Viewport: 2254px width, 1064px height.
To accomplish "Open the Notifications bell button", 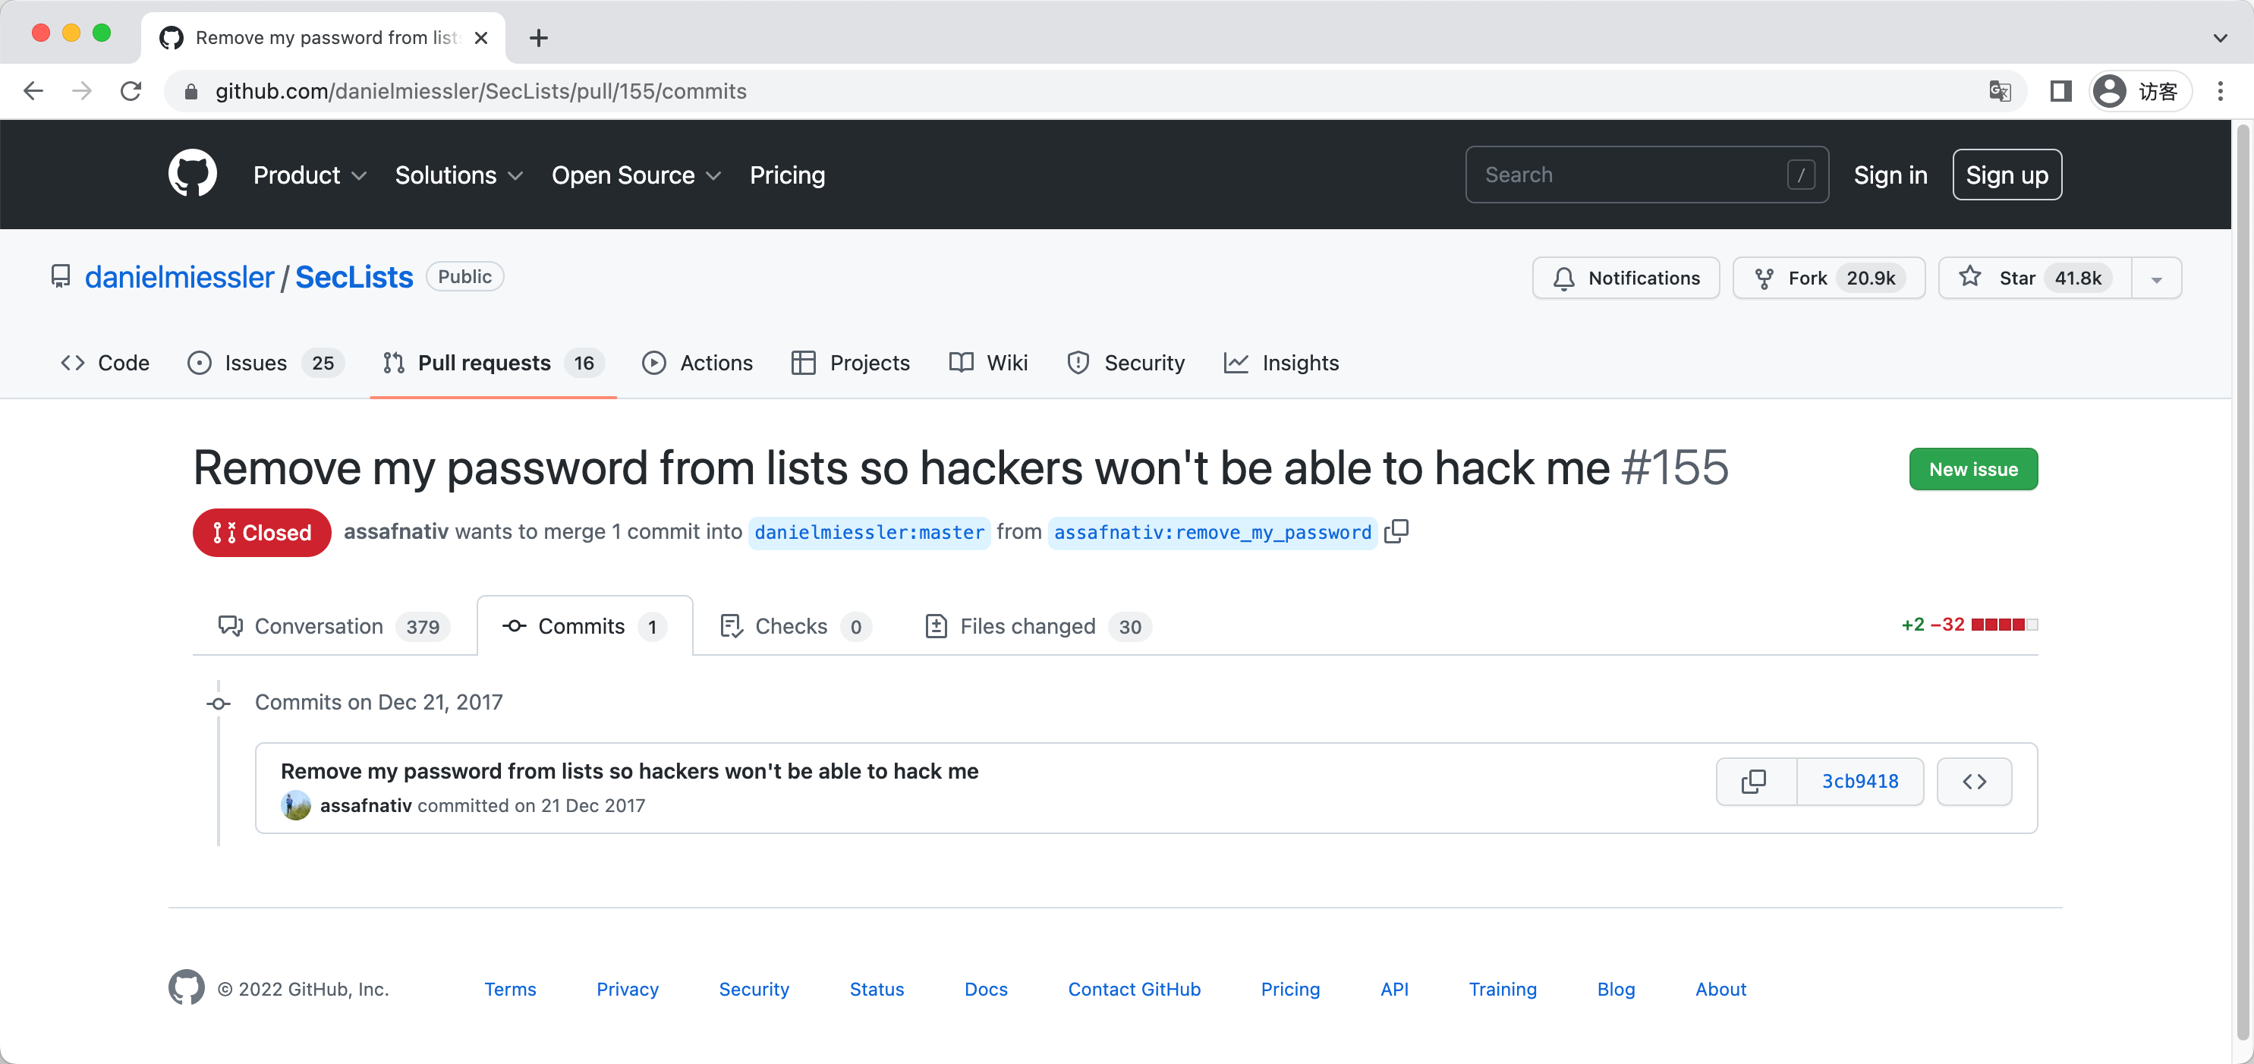I will [x=1625, y=277].
